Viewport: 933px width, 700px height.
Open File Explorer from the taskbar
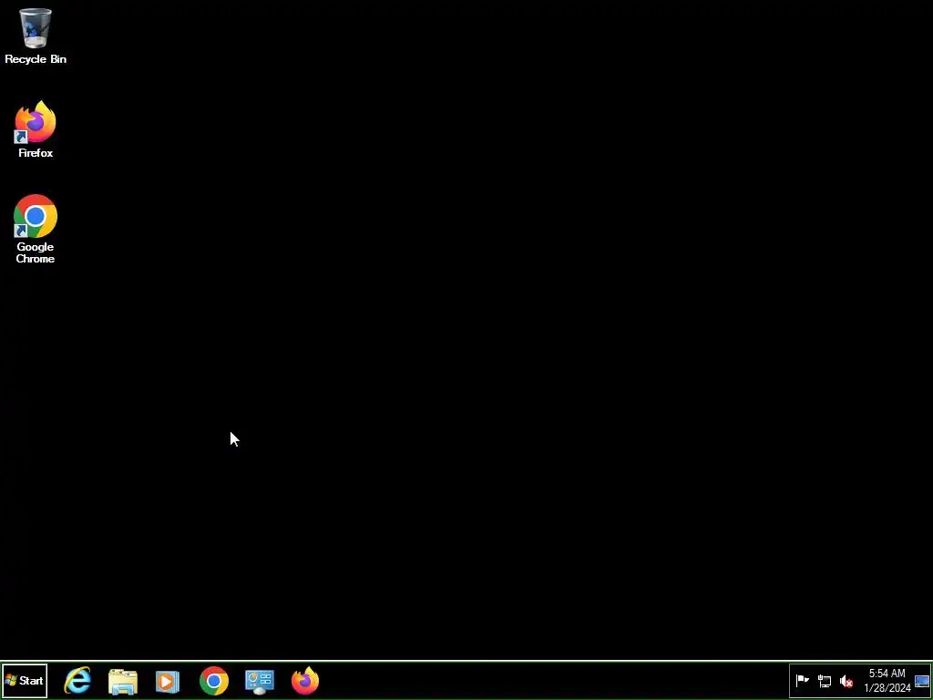coord(123,681)
